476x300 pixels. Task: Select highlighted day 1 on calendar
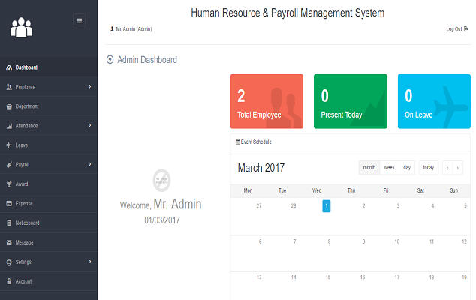point(327,206)
